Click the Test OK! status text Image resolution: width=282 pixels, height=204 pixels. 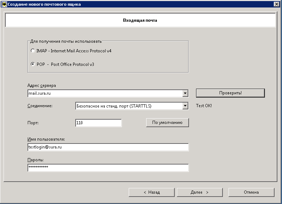(204, 106)
